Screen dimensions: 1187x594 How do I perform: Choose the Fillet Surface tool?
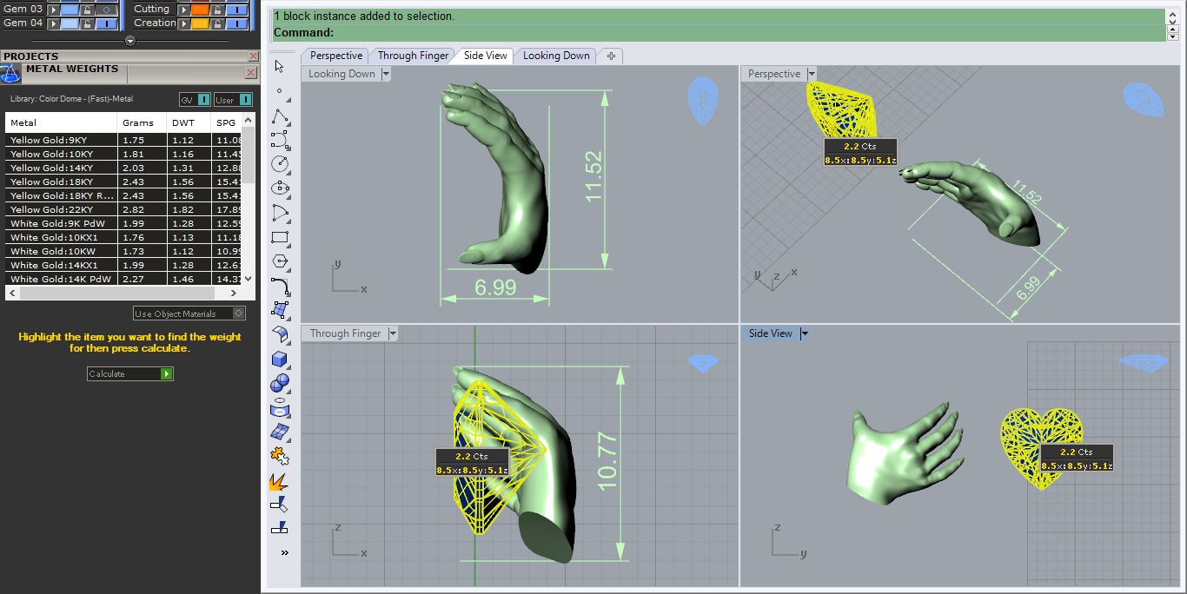coord(279,334)
